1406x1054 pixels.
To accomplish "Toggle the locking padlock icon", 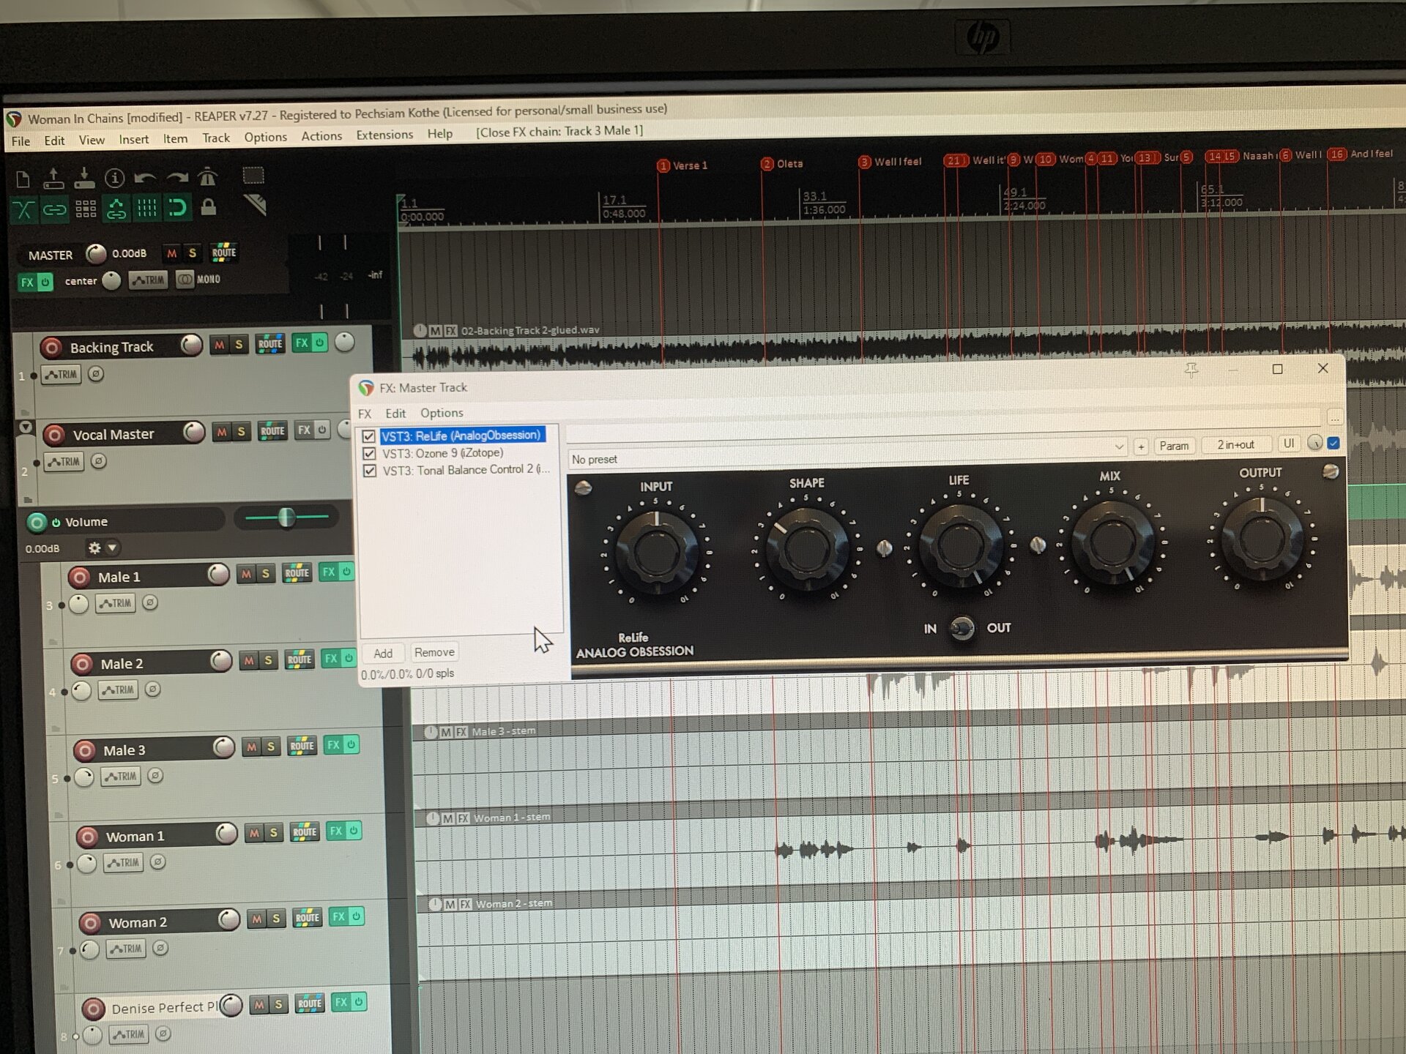I will [209, 207].
